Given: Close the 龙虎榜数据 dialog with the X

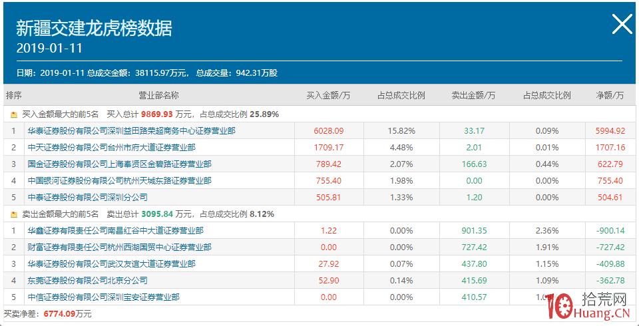Looking at the screenshot, I should coord(622,24).
